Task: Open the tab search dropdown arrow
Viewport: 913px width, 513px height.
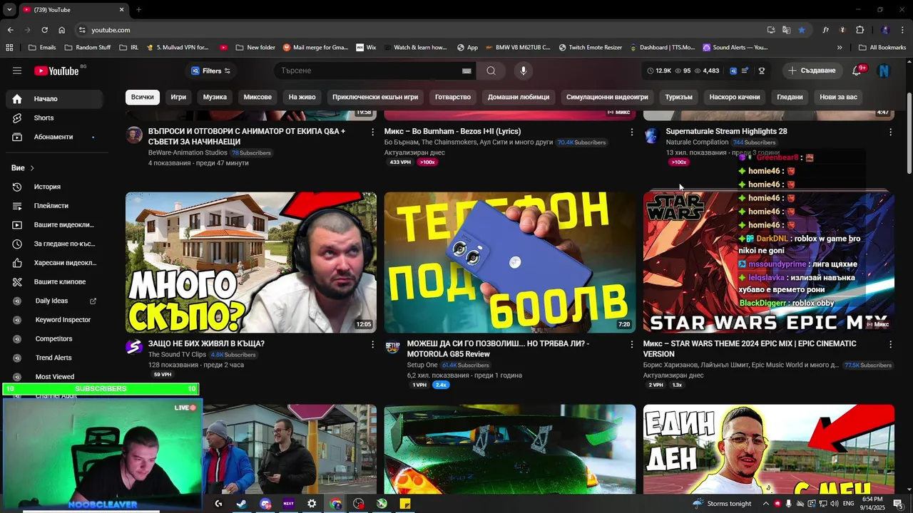Action: [x=9, y=9]
